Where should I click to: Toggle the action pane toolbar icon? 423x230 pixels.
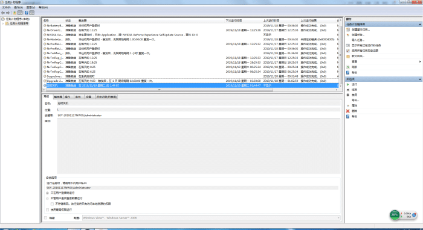click(32, 13)
